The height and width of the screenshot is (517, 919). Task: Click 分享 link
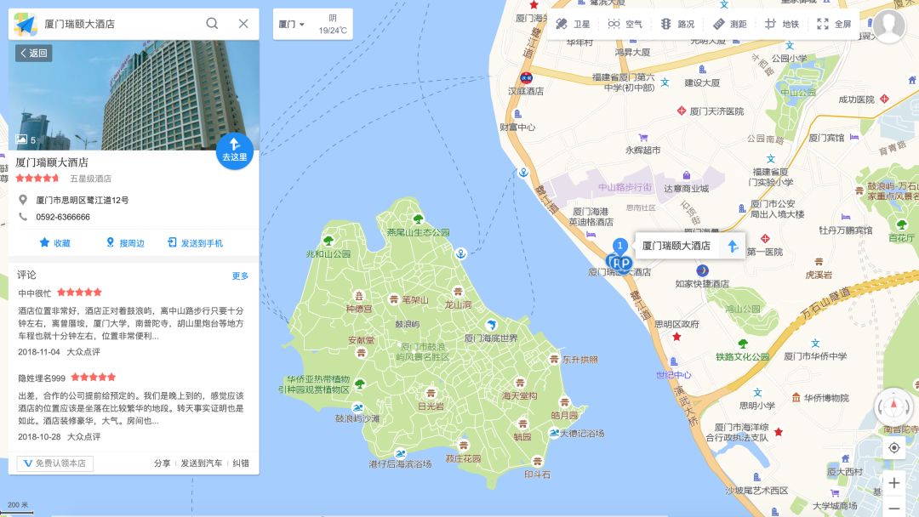pyautogui.click(x=163, y=463)
